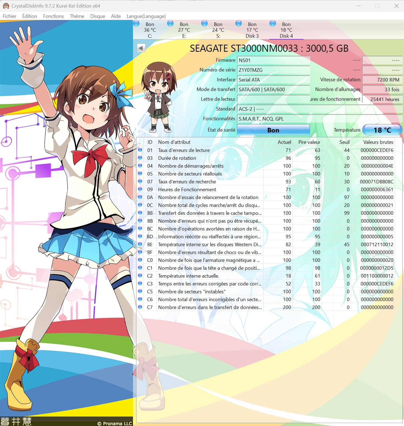Viewport: 404px width, 426px height.
Task: Switch to the C: disk tab
Action: [150, 30]
